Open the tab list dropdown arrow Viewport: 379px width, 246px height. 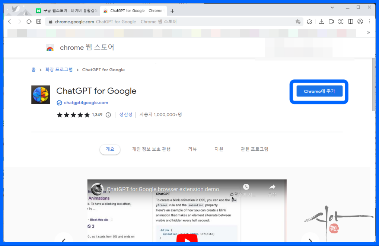point(332,7)
